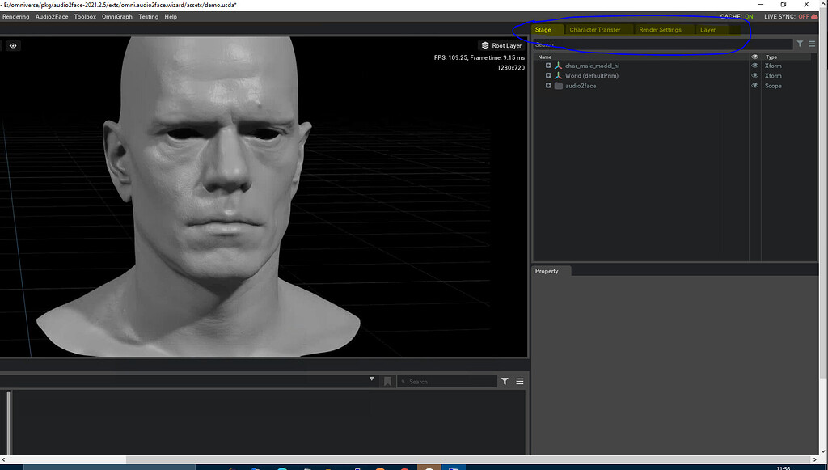828x470 pixels.
Task: Switch to the Character Transfer tab
Action: tap(597, 29)
